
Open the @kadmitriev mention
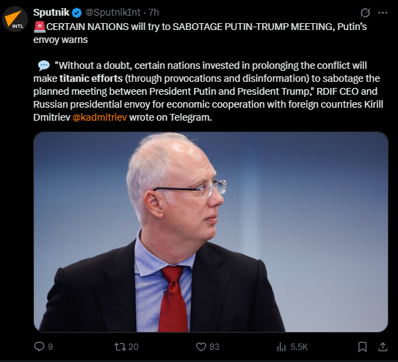[x=99, y=117]
